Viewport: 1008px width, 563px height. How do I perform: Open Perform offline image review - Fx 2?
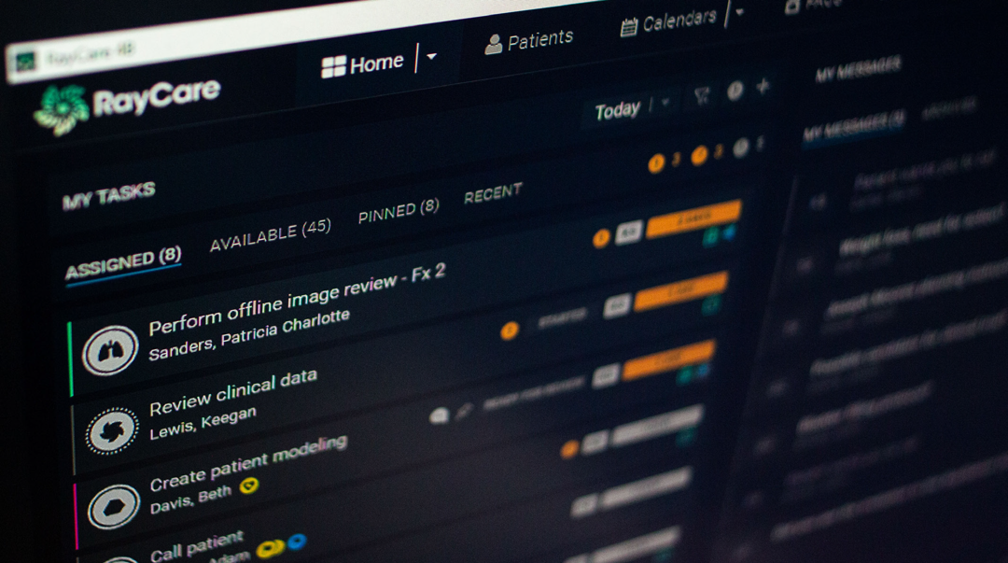click(x=297, y=299)
